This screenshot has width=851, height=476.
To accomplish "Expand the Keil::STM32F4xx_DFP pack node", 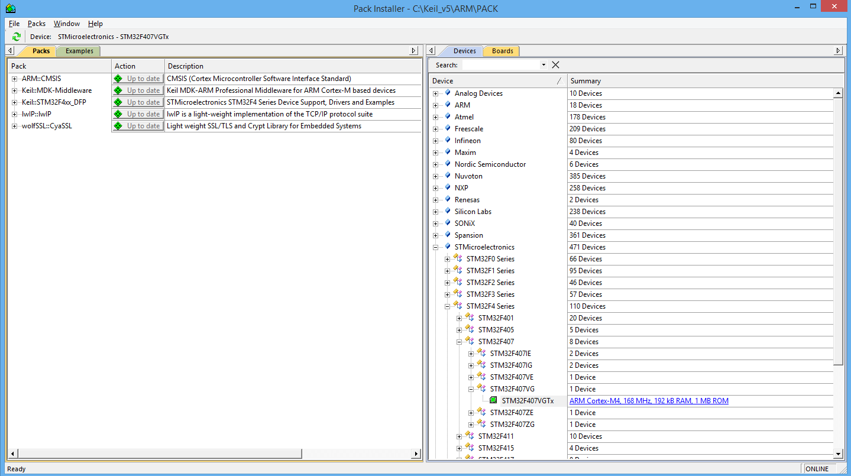I will 14,102.
